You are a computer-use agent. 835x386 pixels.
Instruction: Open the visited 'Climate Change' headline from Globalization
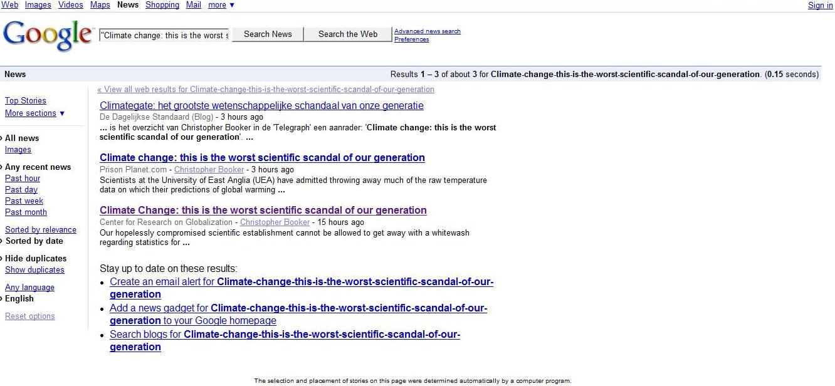pyautogui.click(x=263, y=211)
